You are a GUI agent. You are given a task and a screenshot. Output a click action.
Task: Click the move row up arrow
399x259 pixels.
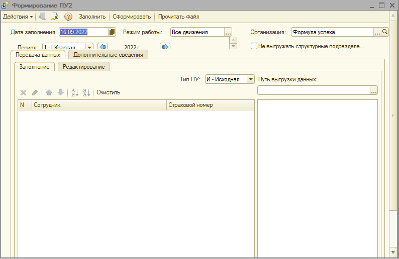coord(49,92)
